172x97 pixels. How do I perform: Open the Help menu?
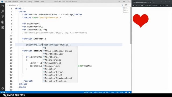42,2
